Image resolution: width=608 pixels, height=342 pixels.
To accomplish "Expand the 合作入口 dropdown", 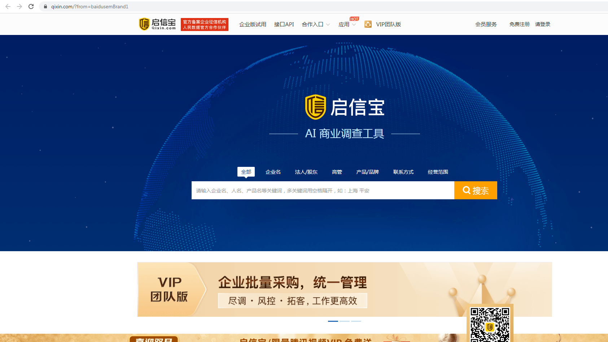I will 316,24.
